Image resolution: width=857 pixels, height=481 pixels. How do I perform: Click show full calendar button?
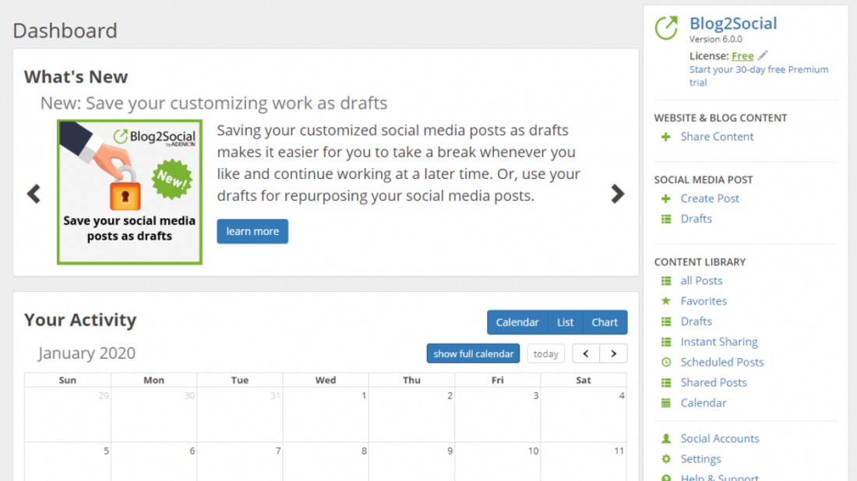click(473, 354)
